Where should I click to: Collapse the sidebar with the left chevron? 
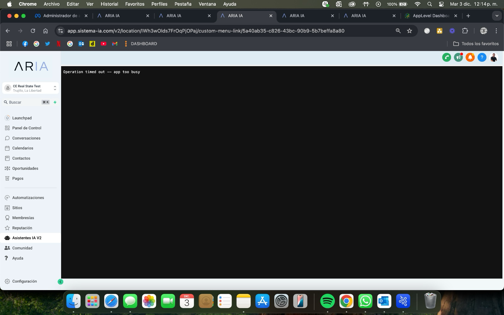60,282
